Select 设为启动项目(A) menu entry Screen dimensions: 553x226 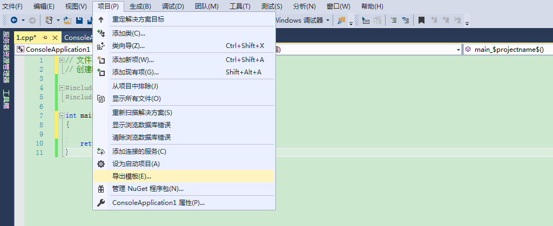coord(184,163)
